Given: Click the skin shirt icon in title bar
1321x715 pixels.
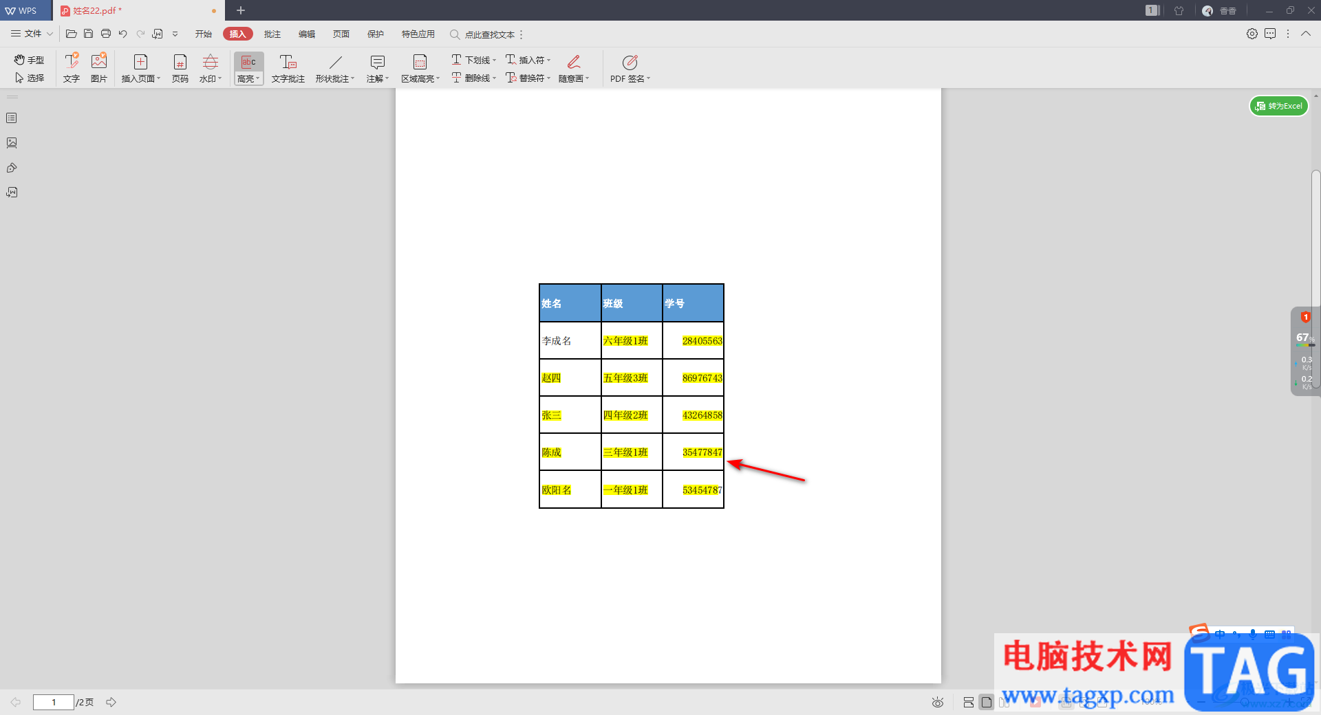Looking at the screenshot, I should (x=1179, y=10).
